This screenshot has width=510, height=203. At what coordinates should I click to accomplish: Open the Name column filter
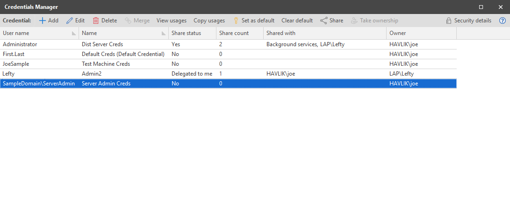tap(164, 34)
